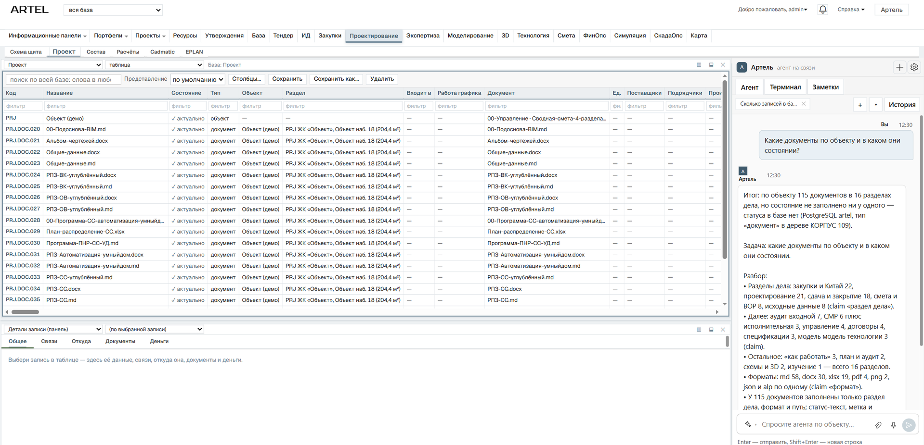
Task: Click the Артель button in the top-right corner
Action: 891,10
